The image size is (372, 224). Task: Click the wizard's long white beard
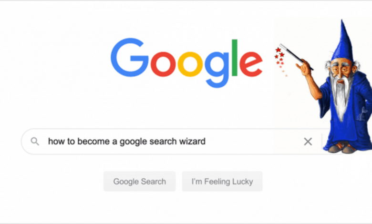point(341,98)
